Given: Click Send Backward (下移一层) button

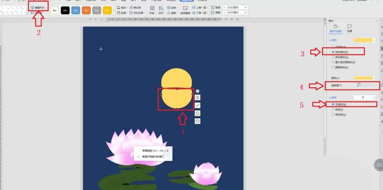Looking at the screenshot, I should 200,13.
